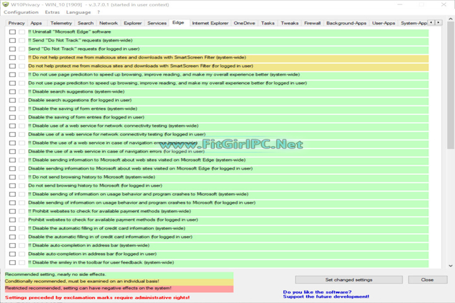Screen dimensions: 455x303
Task: Switch to the Telemetry tab
Action: pos(61,23)
